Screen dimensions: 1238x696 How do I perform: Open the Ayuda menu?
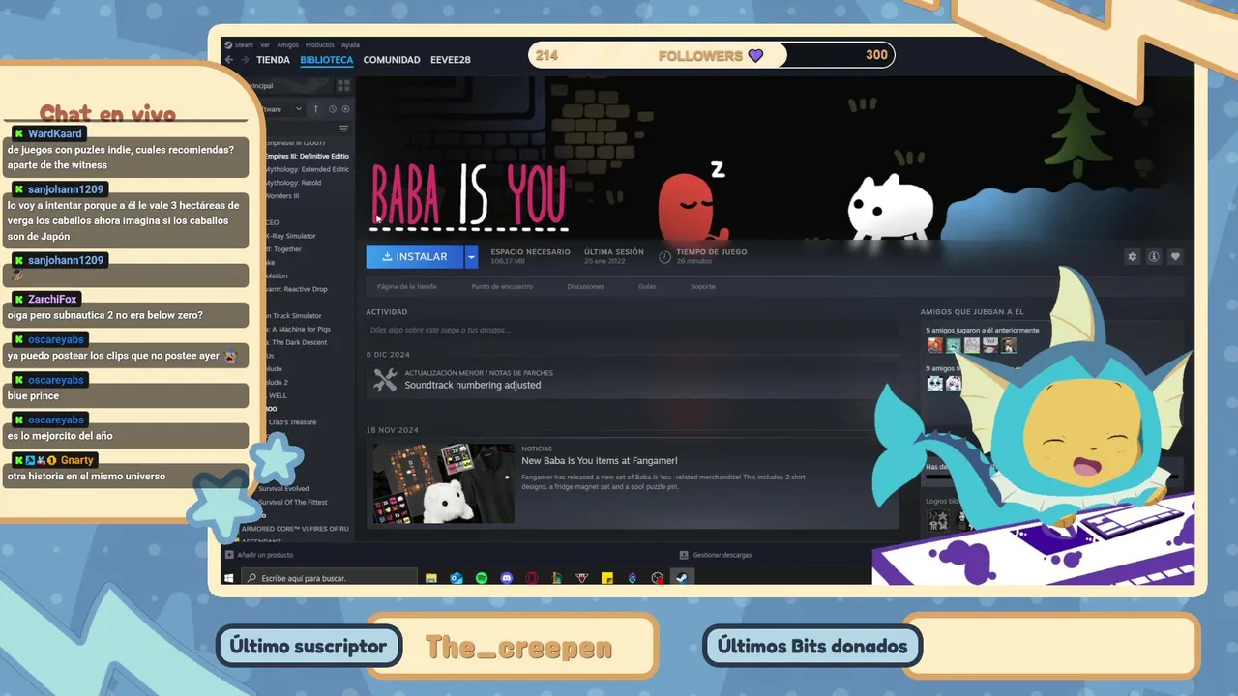point(350,44)
